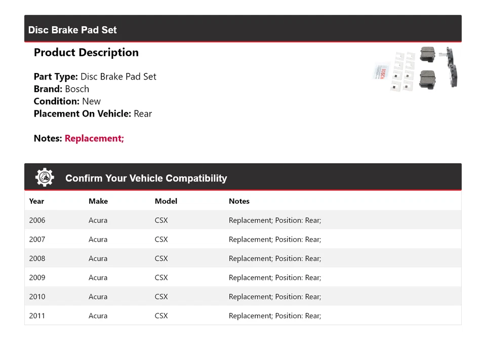The width and height of the screenshot is (486, 340).
Task: Click the Product Description heading
Action: coord(86,53)
